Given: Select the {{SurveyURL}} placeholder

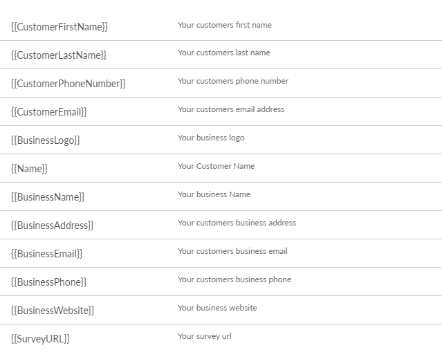Looking at the screenshot, I should pos(40,339).
